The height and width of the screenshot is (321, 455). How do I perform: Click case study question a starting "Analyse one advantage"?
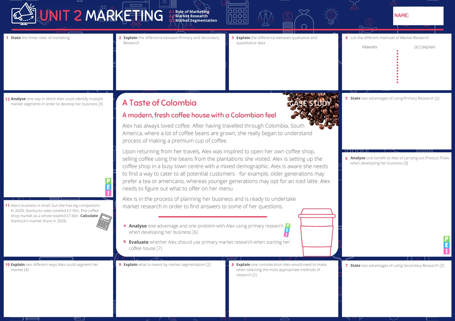point(203,229)
